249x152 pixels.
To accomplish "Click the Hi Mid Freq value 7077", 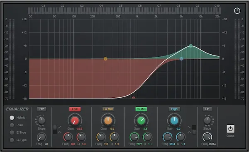I will tap(139, 144).
